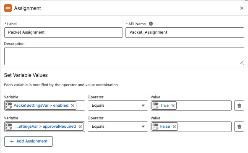This screenshot has width=248, height=153.
Task: Delete the approvalRequired assignment row with trash icon
Action: (x=239, y=127)
